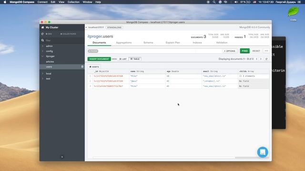
Task: Click the Find button
Action: tap(244, 51)
